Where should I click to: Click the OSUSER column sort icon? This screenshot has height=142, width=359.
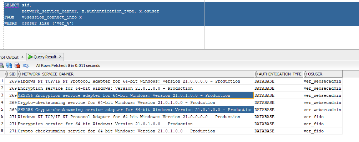(305, 74)
